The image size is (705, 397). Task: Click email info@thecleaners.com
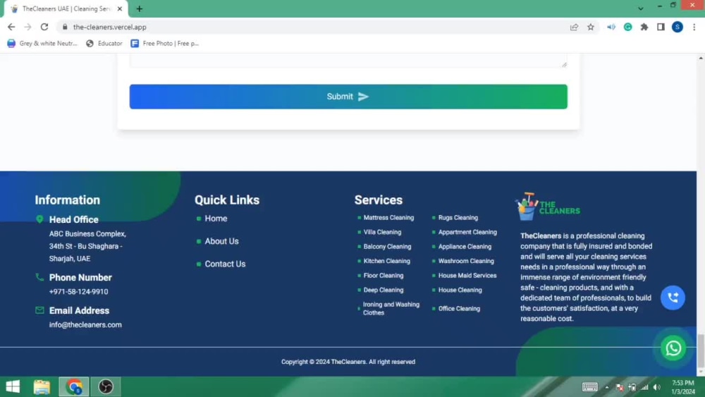click(85, 324)
